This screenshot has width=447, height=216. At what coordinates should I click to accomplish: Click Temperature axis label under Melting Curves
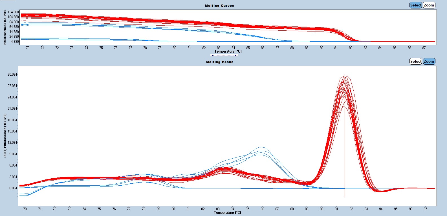point(228,51)
